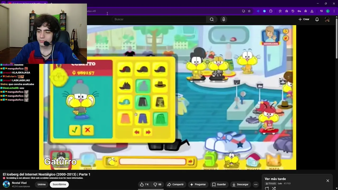Click the green backpack icon in game bar
The width and height of the screenshot is (338, 190).
click(x=210, y=159)
